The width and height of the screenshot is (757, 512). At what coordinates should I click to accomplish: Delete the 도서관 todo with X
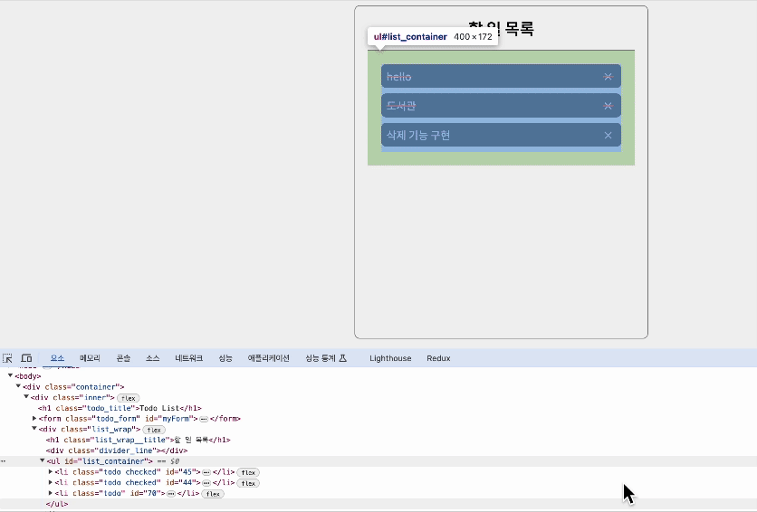[x=608, y=106]
